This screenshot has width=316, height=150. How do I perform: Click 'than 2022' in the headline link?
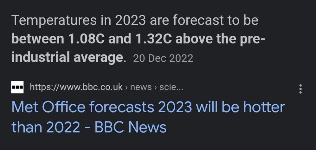click(45, 127)
